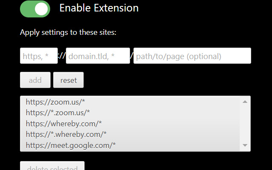Viewport: 272px width, 170px height.
Task: Select the https://*.zoom.us/* list entry
Action: [58, 113]
